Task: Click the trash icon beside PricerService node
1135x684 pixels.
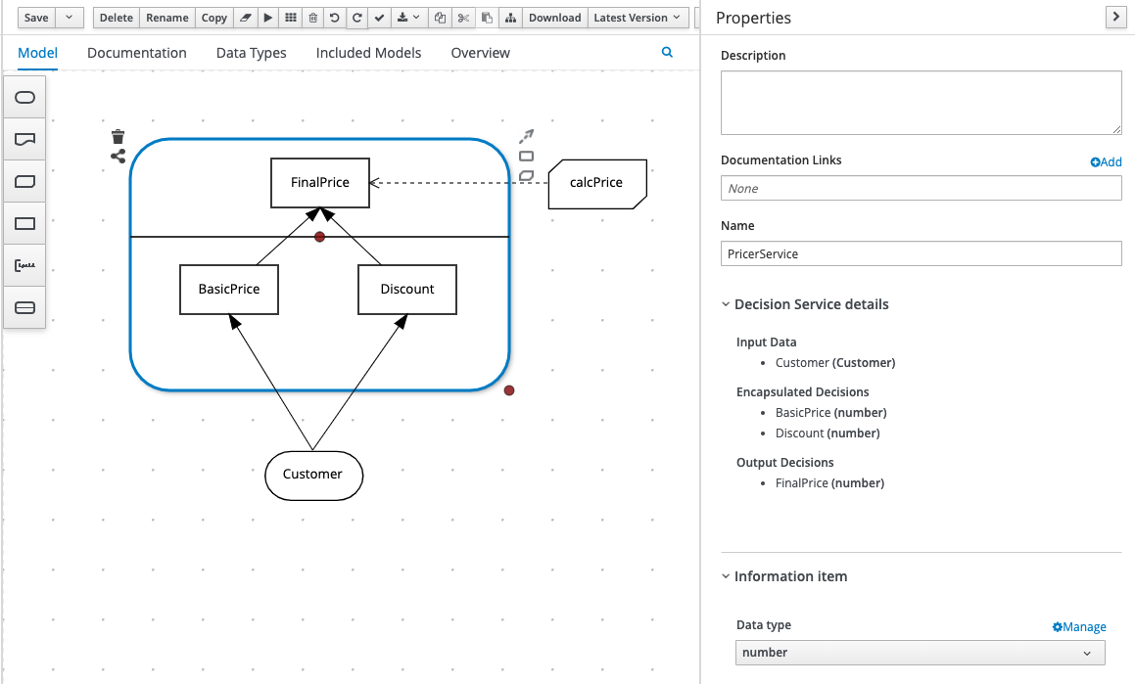Action: pos(118,136)
